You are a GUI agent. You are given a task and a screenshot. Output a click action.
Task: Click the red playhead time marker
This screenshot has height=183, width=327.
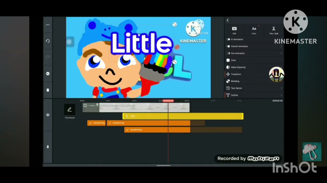[x=168, y=101]
